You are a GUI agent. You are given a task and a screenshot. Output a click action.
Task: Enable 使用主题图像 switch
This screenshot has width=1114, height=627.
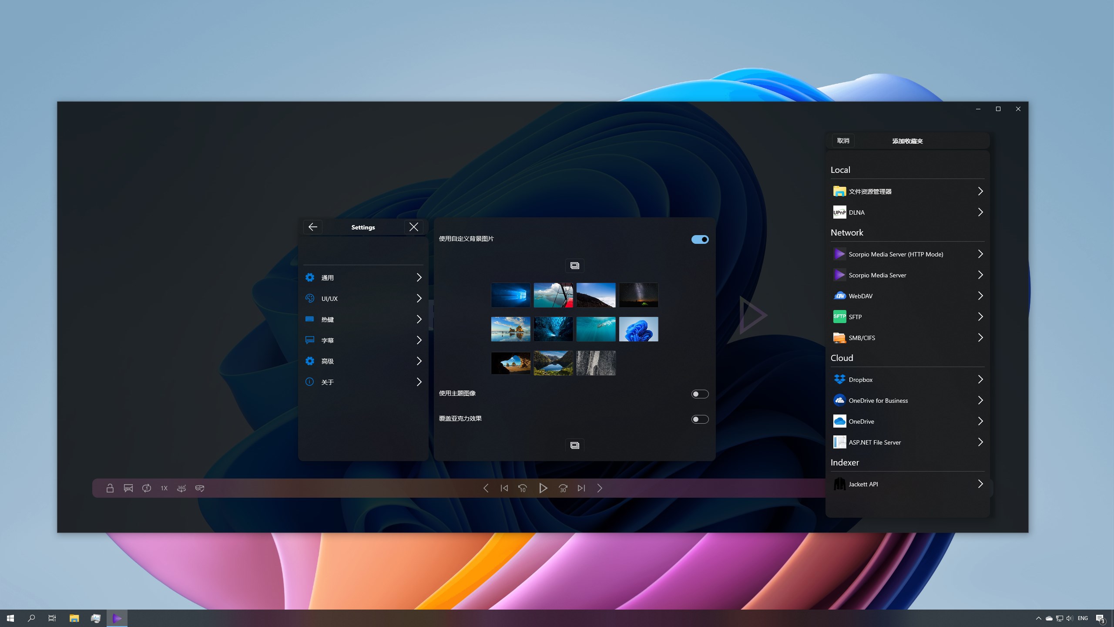[x=699, y=394]
